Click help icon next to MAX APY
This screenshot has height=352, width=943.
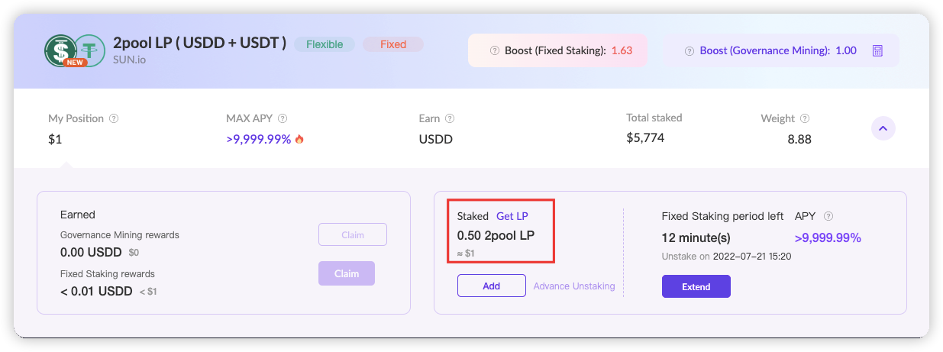click(x=283, y=118)
